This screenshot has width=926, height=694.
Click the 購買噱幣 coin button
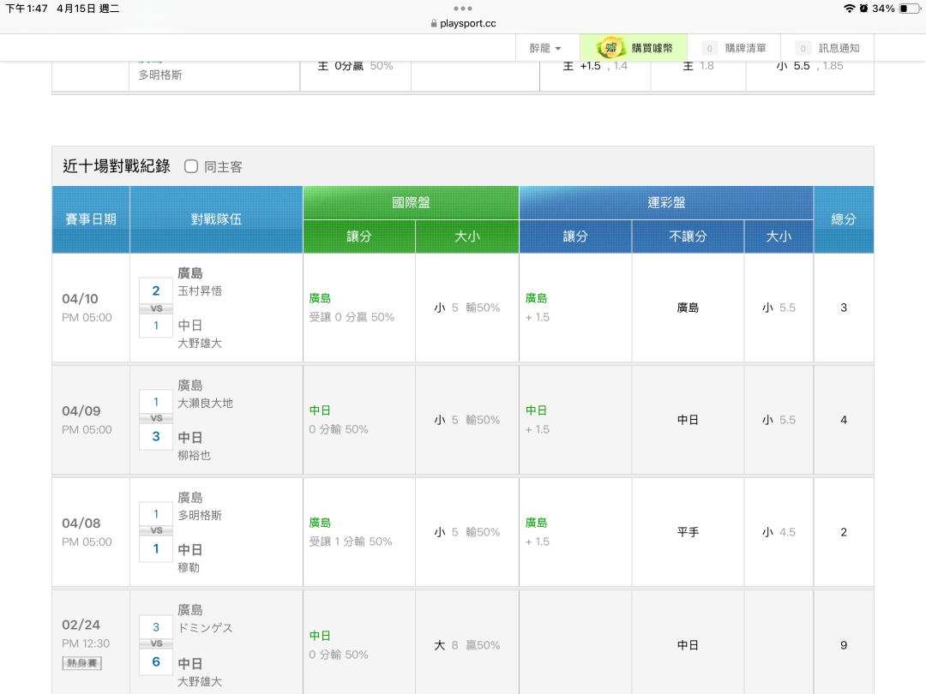[x=633, y=48]
